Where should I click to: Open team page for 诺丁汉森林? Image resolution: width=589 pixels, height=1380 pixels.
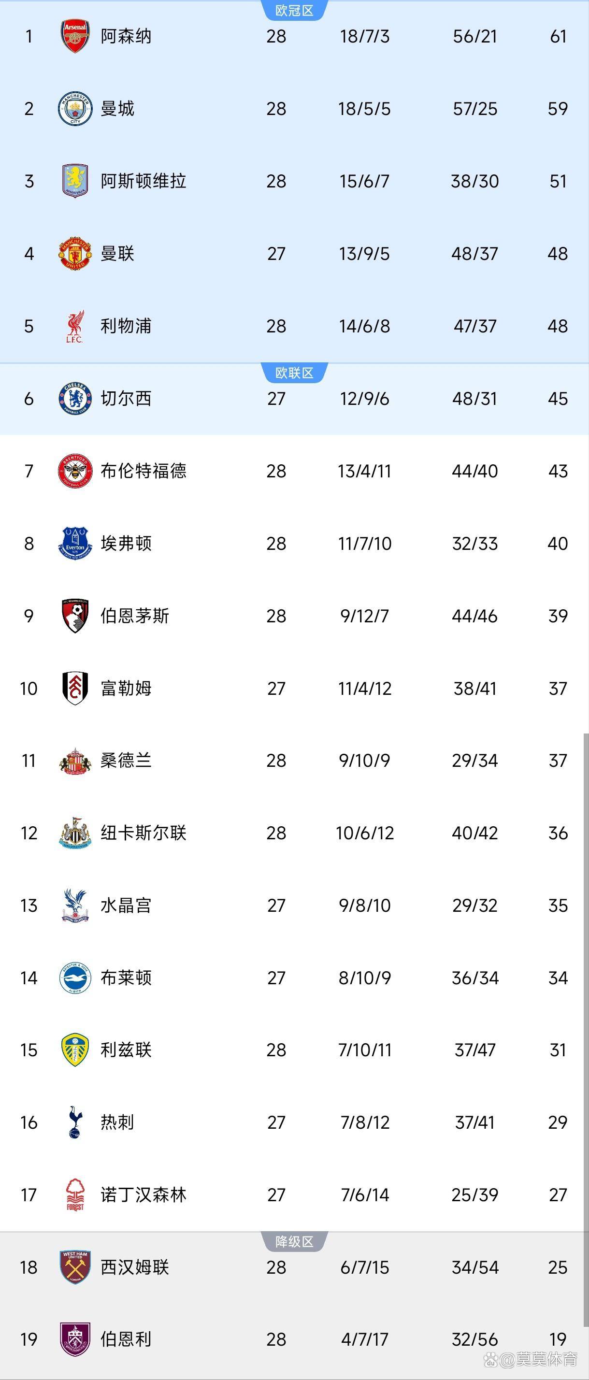[144, 1194]
